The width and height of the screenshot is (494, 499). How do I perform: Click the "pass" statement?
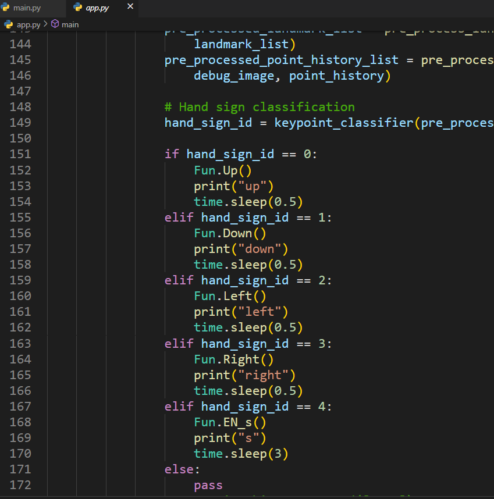[x=208, y=485]
